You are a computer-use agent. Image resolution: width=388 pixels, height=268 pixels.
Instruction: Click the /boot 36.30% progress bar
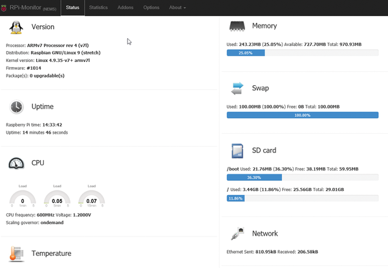point(303,178)
